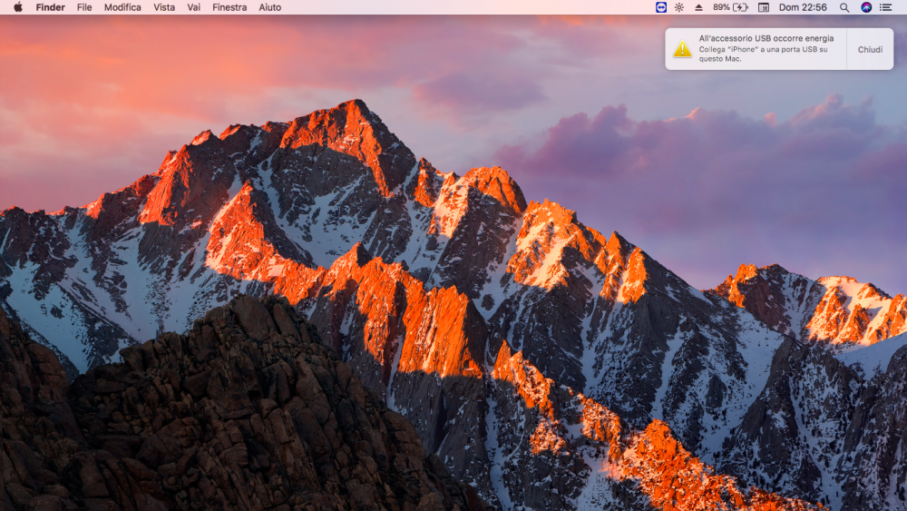
Task: Expand the Finestra menu
Action: tap(229, 7)
